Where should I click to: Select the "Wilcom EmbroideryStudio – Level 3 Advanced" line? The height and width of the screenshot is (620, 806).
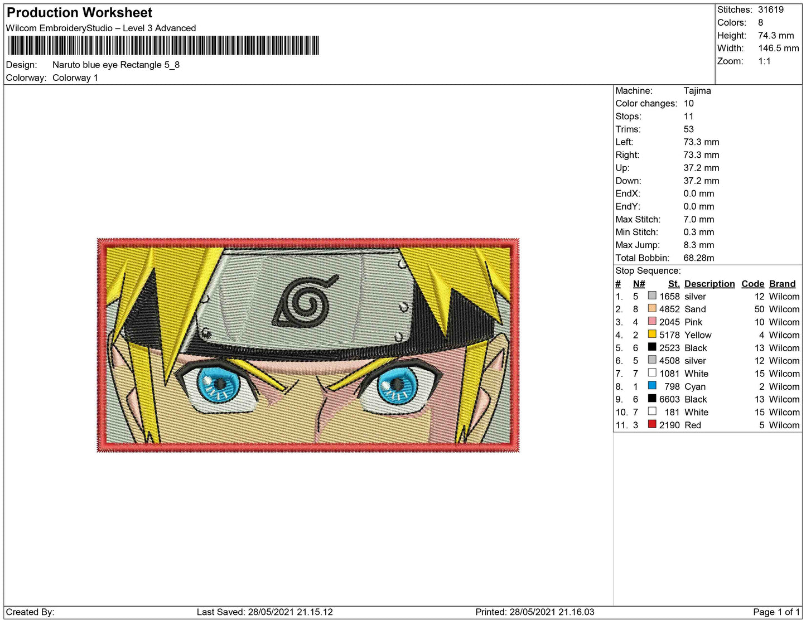(101, 28)
